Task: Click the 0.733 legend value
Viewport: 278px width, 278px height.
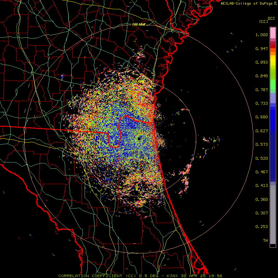Action: 262,103
